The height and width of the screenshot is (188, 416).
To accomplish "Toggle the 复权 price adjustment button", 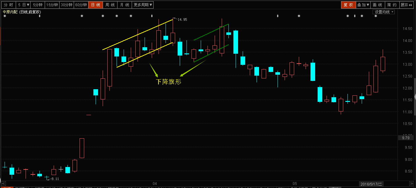I will tap(348, 5).
